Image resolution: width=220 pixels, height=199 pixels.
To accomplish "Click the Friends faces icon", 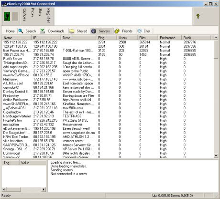I will point(117,31).
